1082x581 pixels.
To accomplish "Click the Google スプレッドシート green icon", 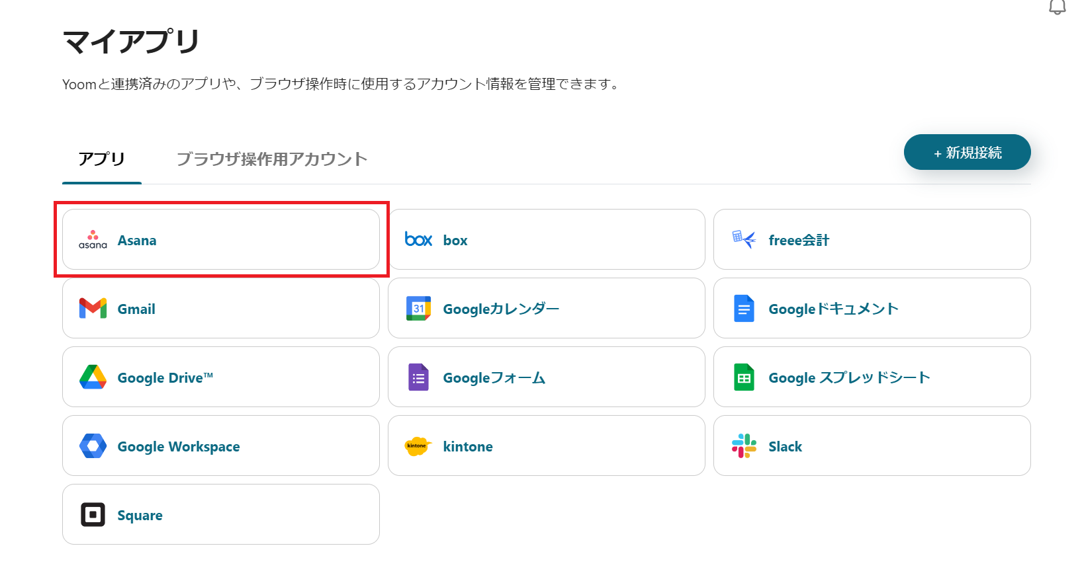I will (x=744, y=377).
